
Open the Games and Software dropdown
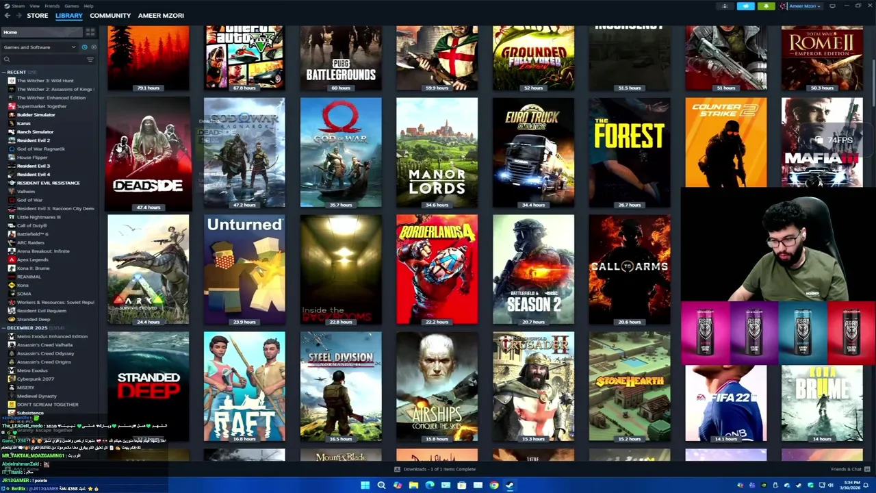click(x=40, y=47)
